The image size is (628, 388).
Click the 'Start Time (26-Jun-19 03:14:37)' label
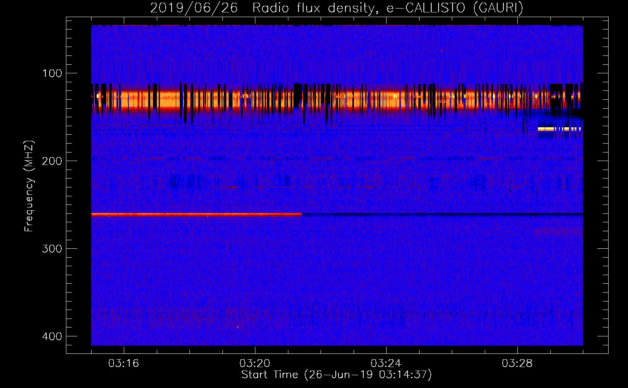[337, 375]
